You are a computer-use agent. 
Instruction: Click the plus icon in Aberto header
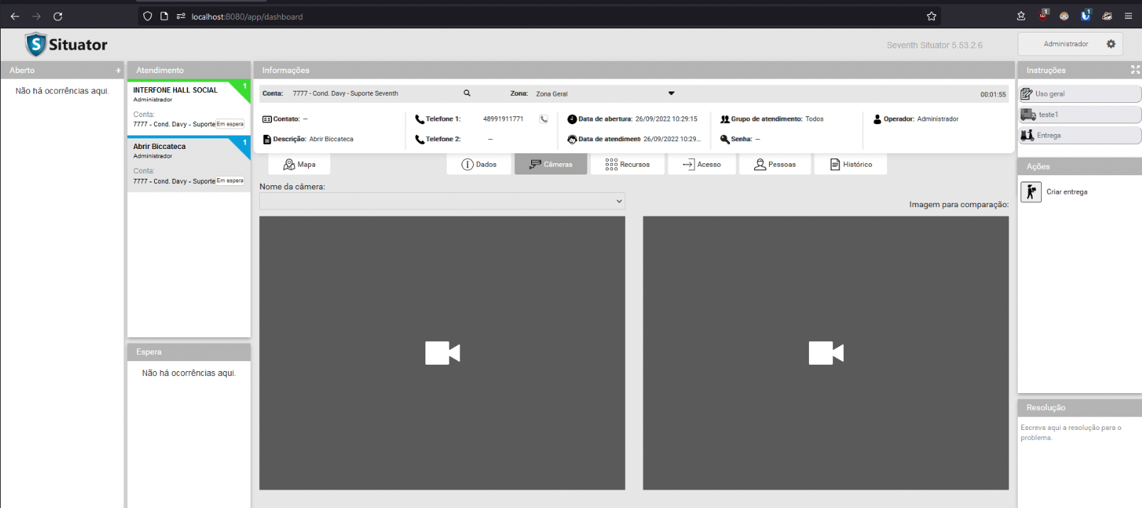118,70
